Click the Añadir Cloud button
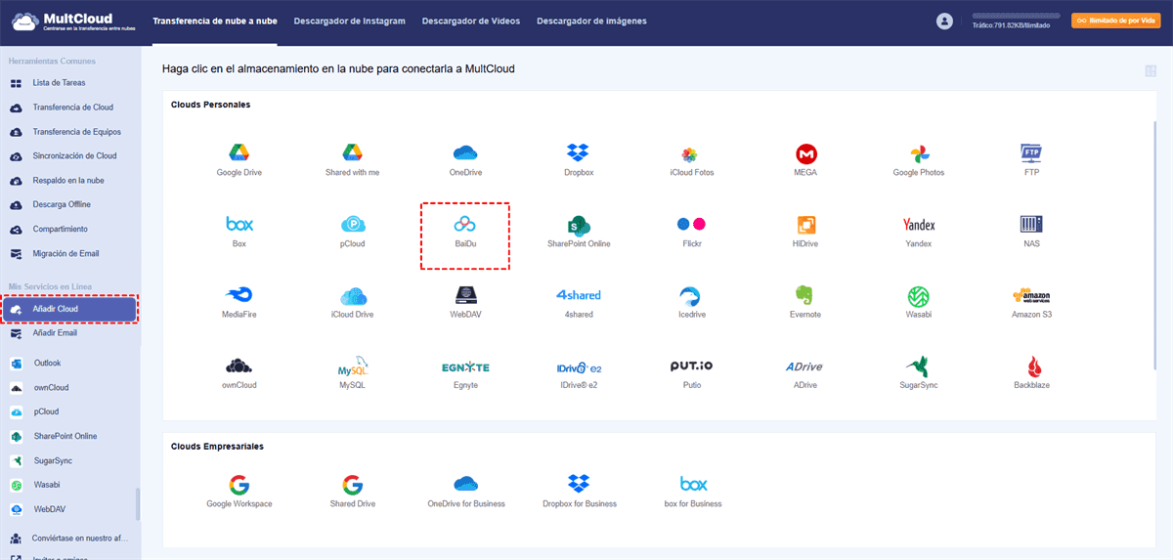The width and height of the screenshot is (1173, 560). (x=69, y=309)
